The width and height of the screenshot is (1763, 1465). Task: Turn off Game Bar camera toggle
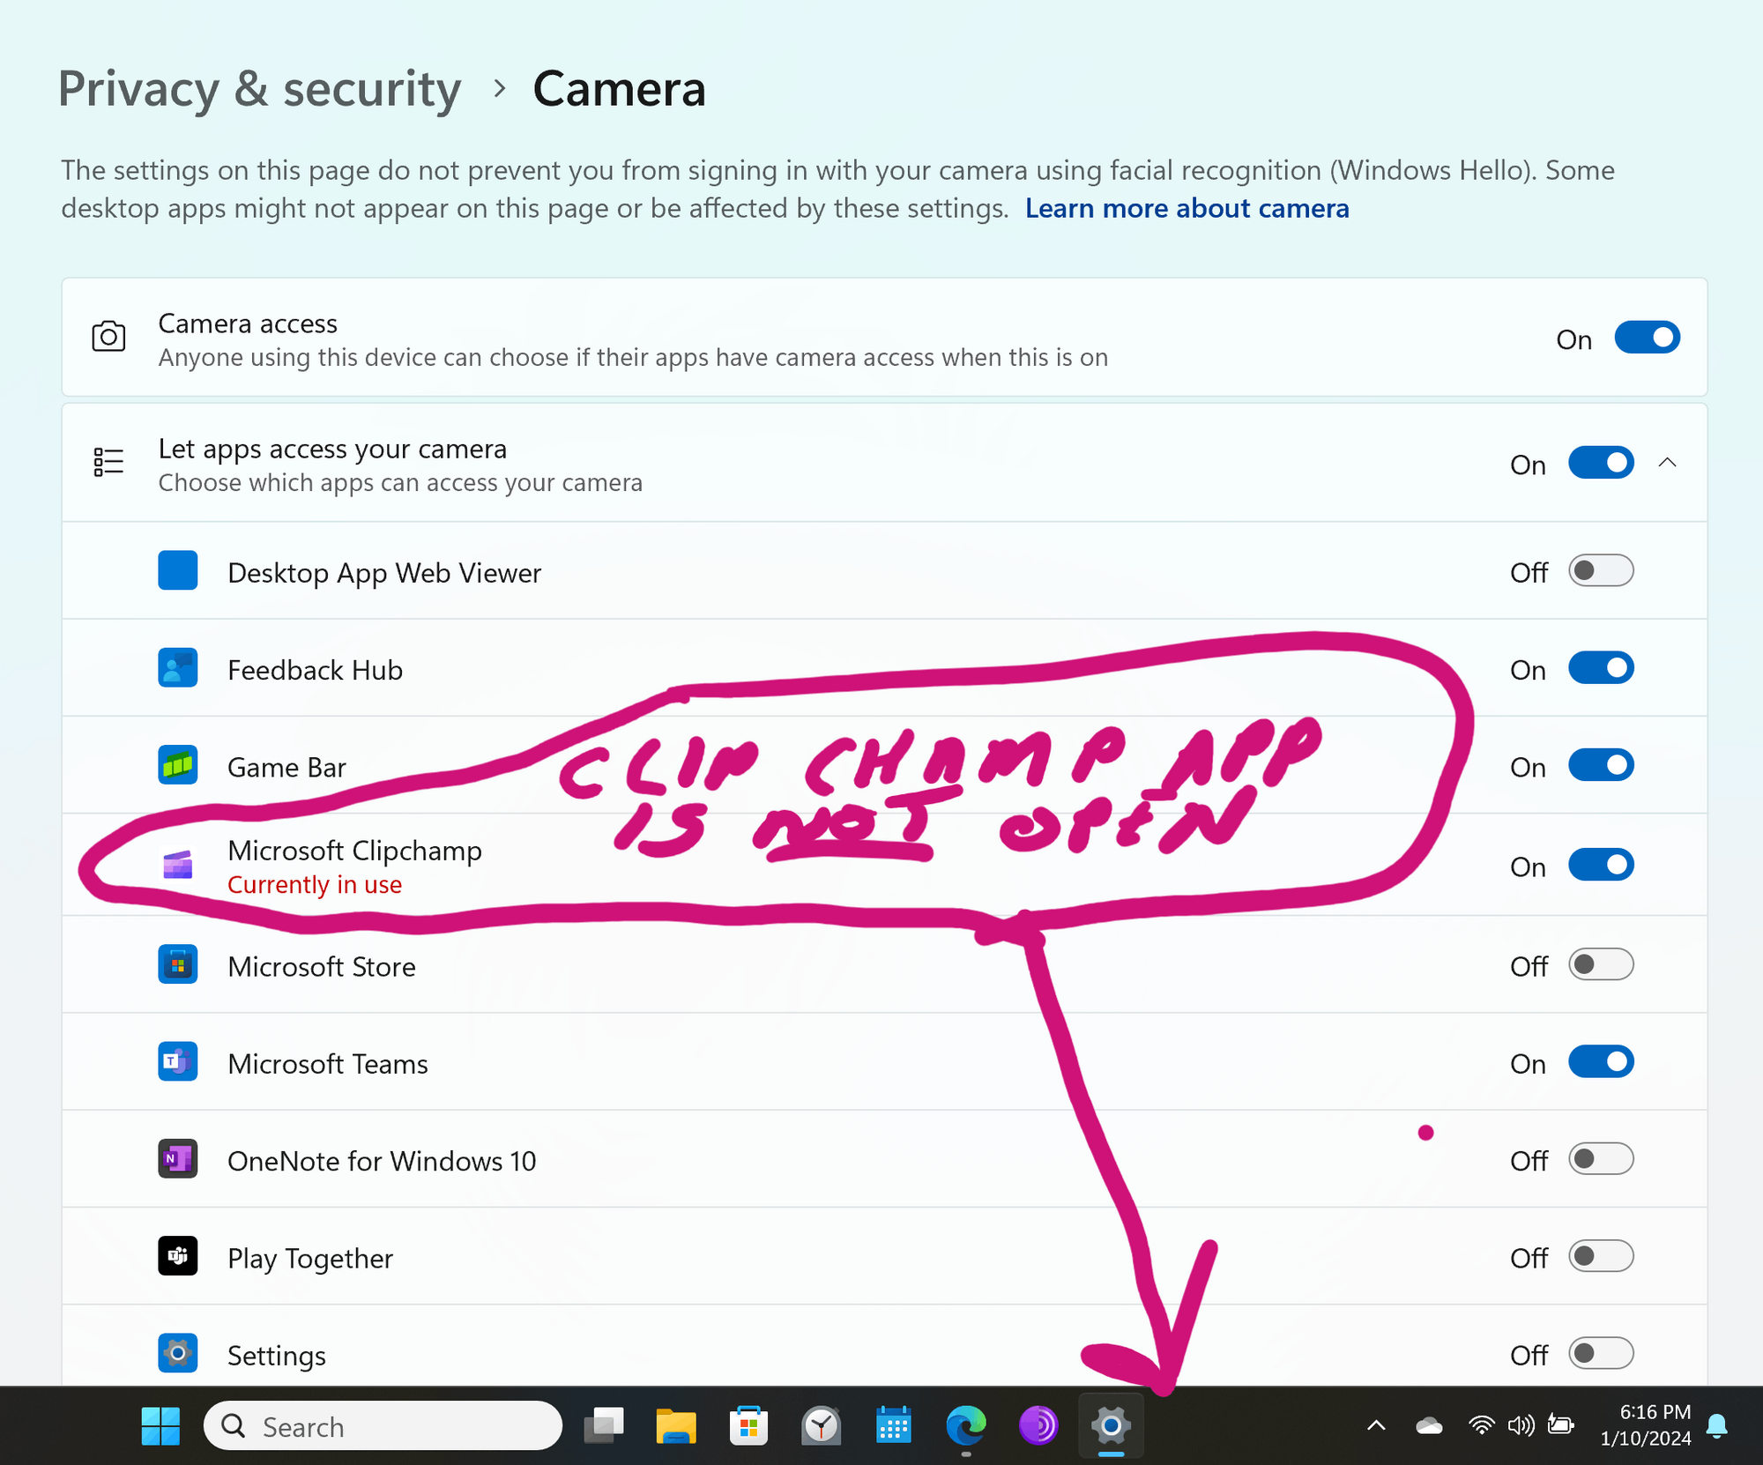1601,765
